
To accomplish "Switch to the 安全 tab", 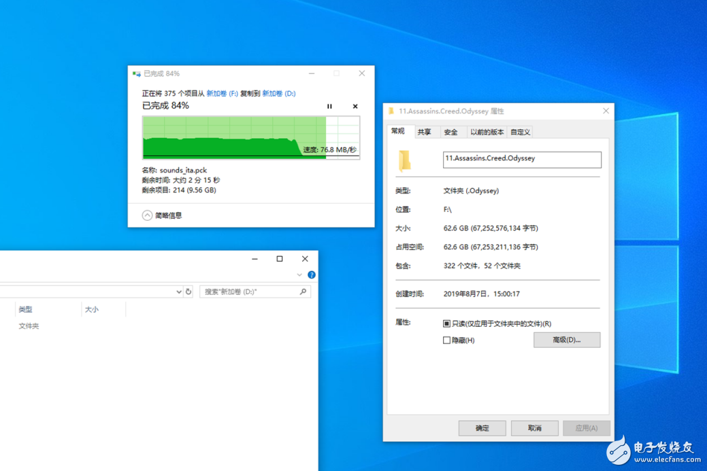I will (x=451, y=132).
